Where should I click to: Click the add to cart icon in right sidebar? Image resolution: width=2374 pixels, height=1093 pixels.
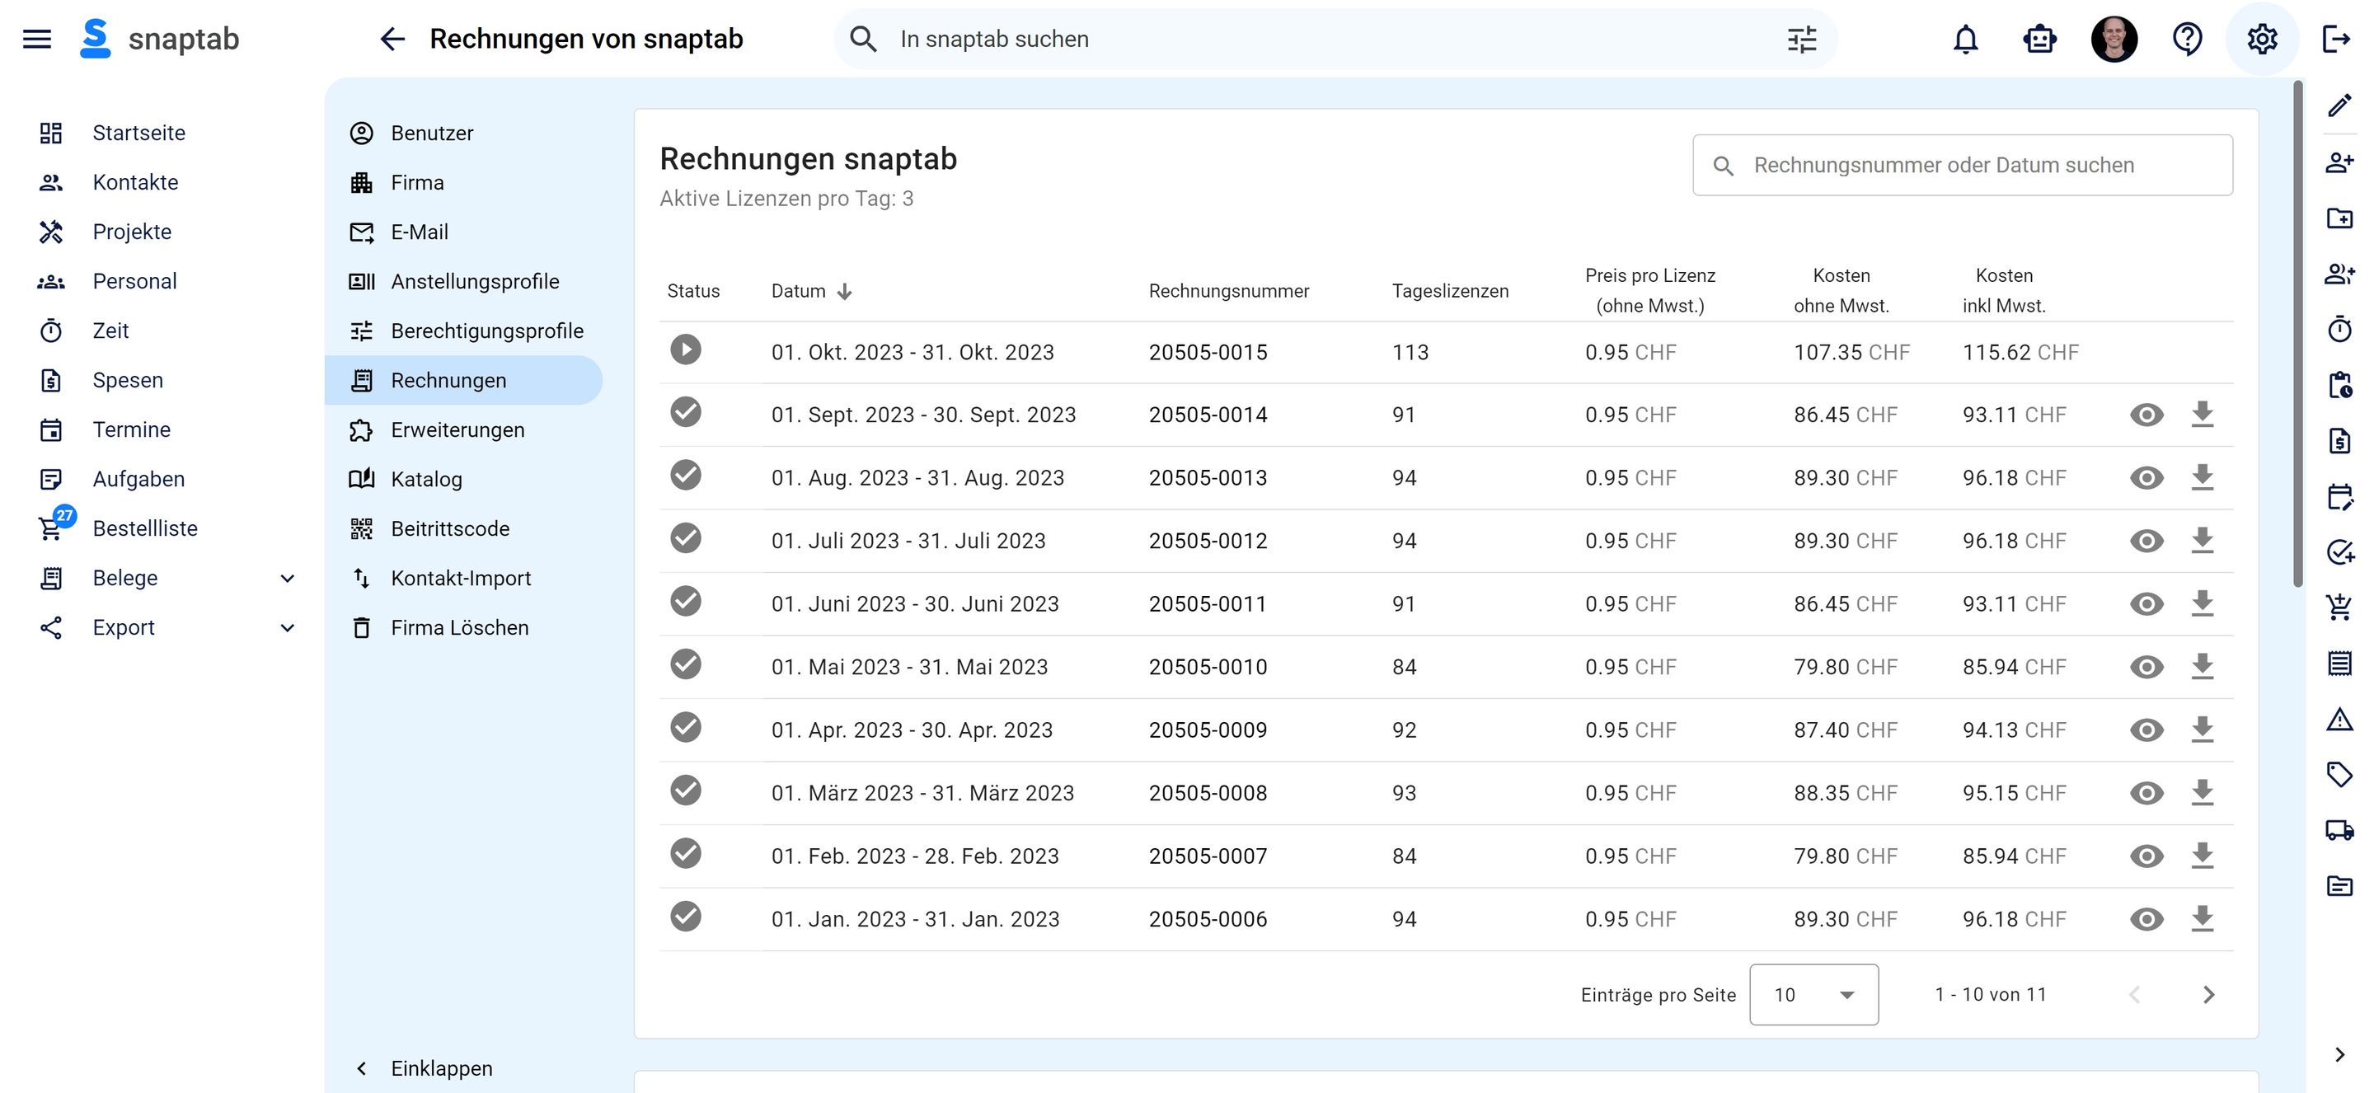coord(2339,607)
